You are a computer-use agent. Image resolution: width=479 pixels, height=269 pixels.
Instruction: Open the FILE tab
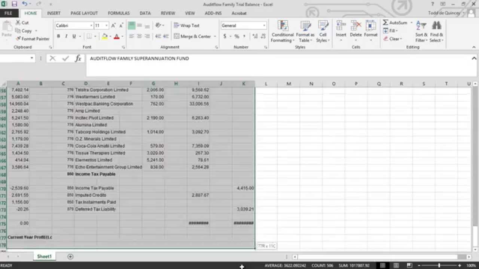pyautogui.click(x=8, y=13)
